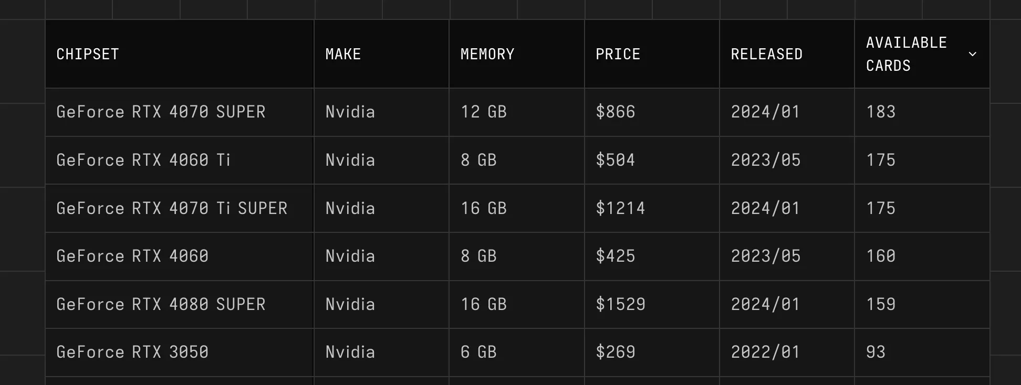Select the GeForce RTX 4070 SUPER row

pyautogui.click(x=161, y=112)
